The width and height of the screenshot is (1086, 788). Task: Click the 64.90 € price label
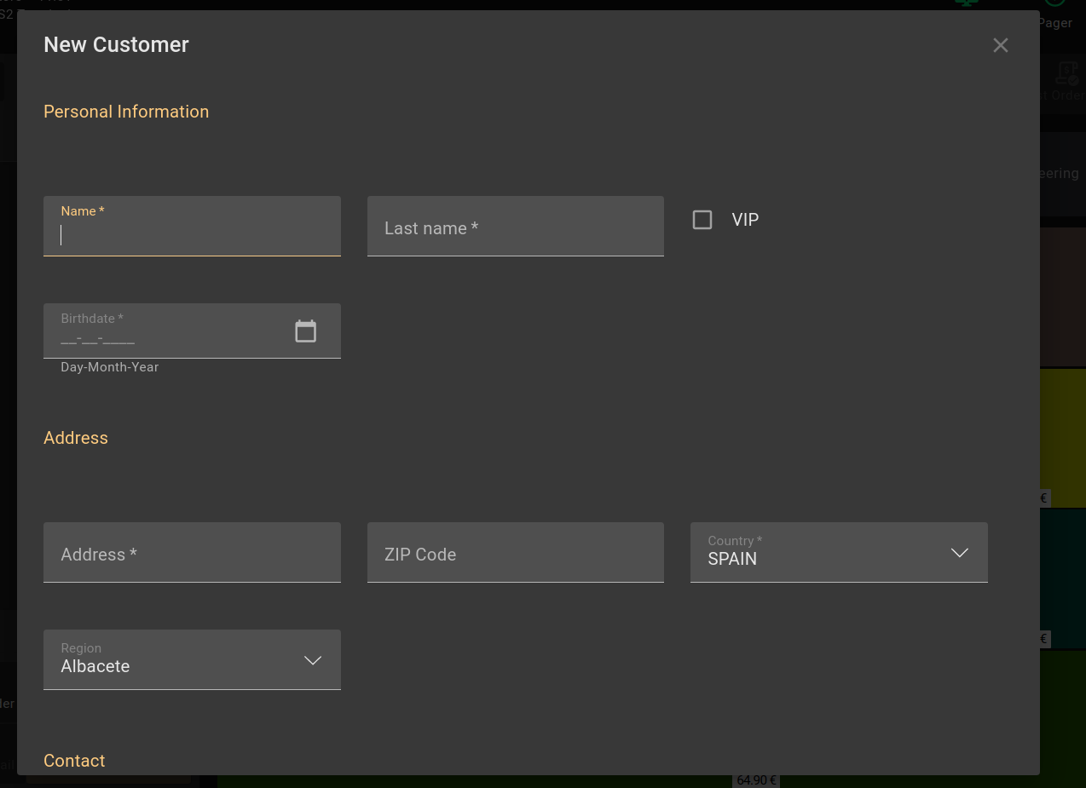click(x=755, y=780)
